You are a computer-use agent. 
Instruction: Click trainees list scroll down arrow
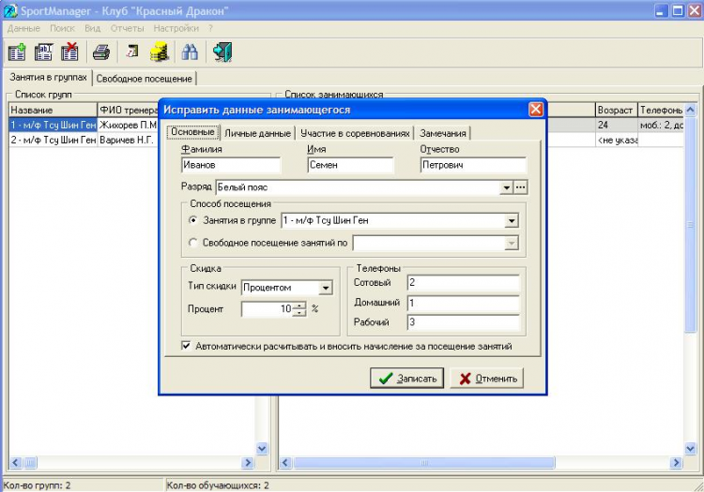[x=691, y=448]
